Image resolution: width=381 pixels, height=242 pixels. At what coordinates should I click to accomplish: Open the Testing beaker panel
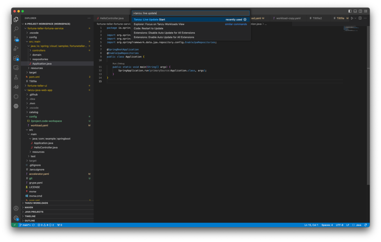click(16, 77)
